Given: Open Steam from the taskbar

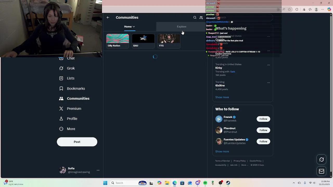Looking at the screenshot, I should coord(228,183).
